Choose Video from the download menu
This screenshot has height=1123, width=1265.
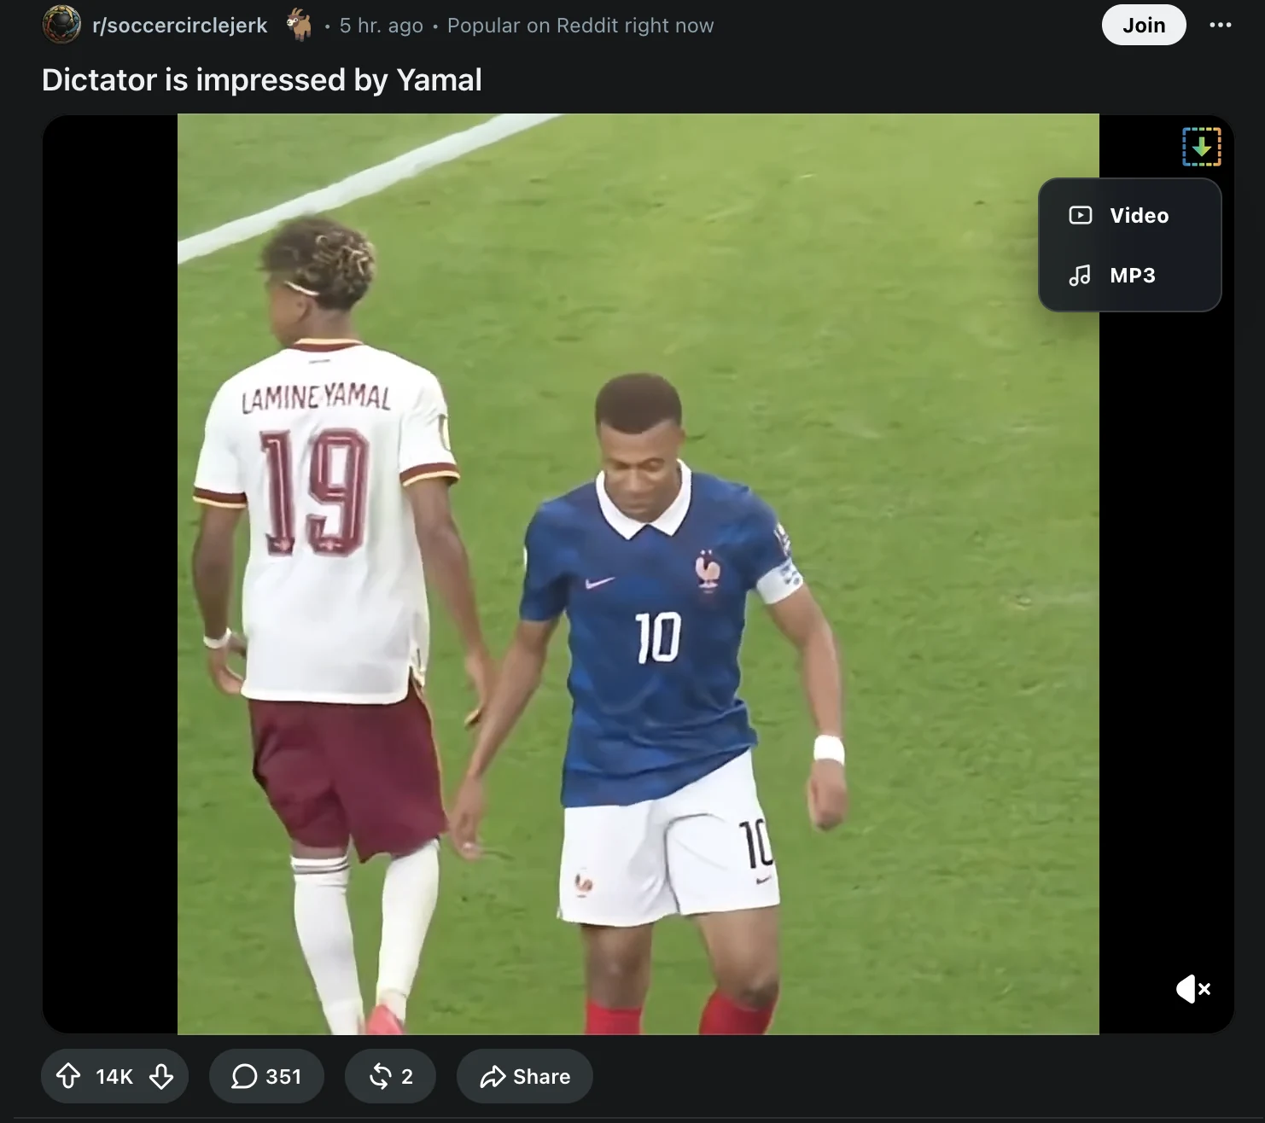tap(1129, 215)
